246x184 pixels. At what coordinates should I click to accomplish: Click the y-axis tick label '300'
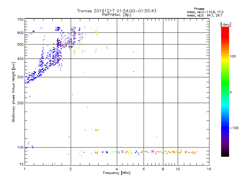(20, 77)
